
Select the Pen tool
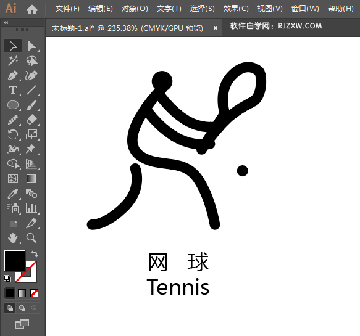tap(13, 76)
